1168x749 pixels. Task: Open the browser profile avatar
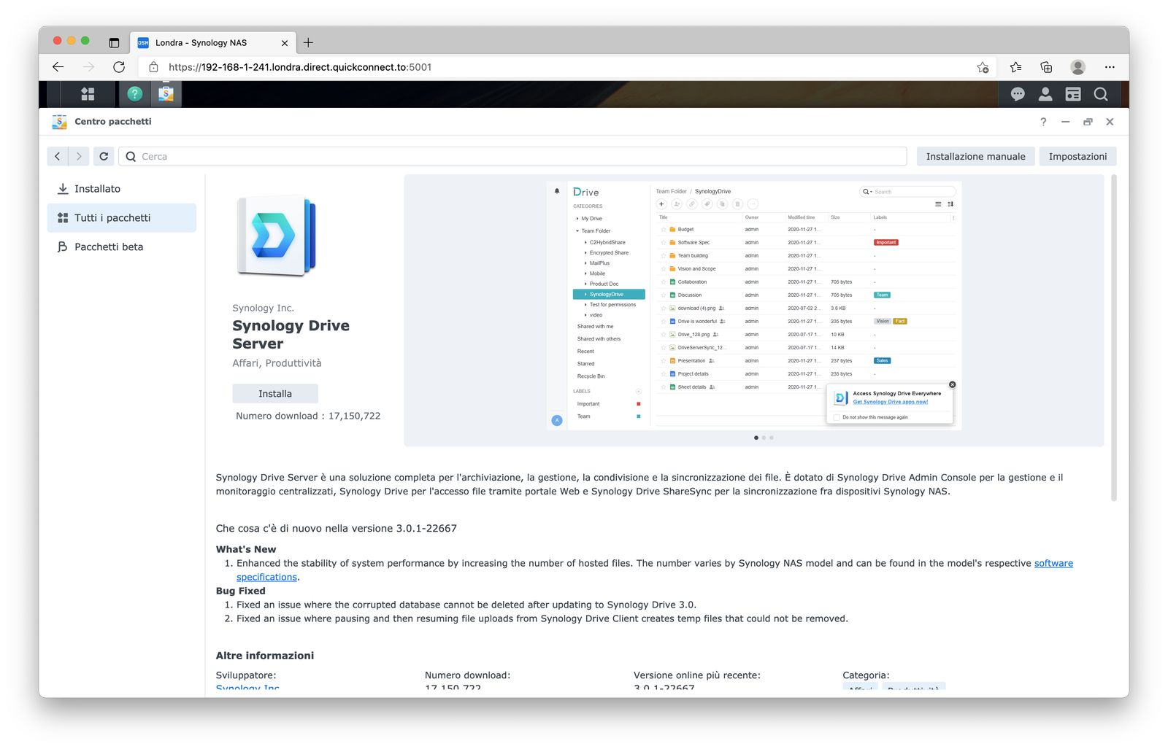1077,67
